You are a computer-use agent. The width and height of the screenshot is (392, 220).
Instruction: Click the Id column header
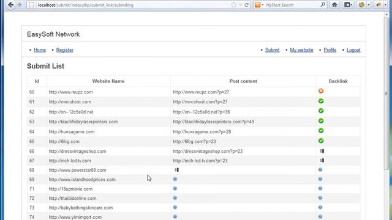pos(37,81)
